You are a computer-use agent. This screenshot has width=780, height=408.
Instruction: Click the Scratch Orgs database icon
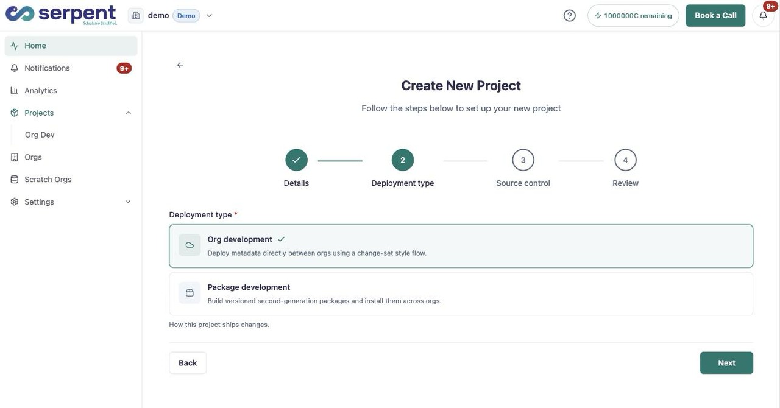(x=15, y=180)
